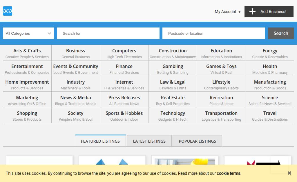Browse Games & Toys category
The width and height of the screenshot is (297, 182).
(x=221, y=66)
